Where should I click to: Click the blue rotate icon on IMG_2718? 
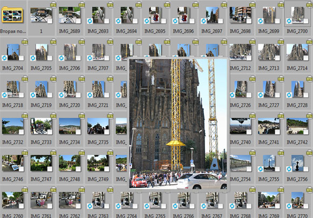[4, 95]
